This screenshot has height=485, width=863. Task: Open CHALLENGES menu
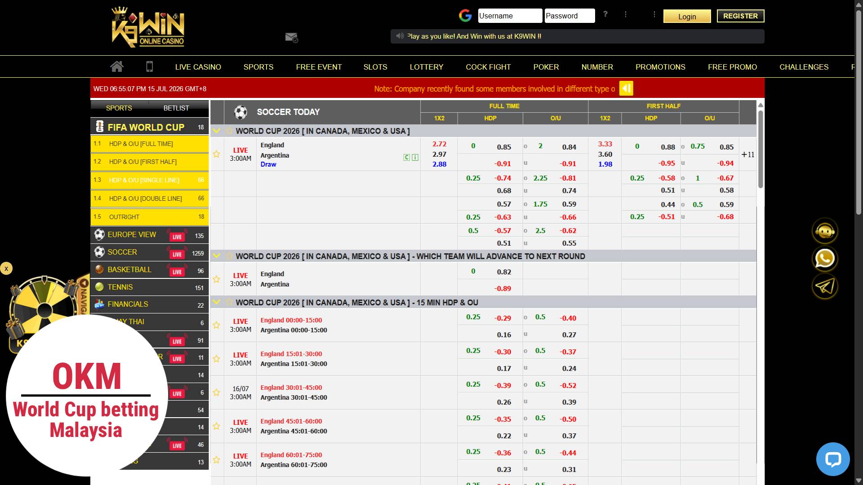[x=804, y=67]
